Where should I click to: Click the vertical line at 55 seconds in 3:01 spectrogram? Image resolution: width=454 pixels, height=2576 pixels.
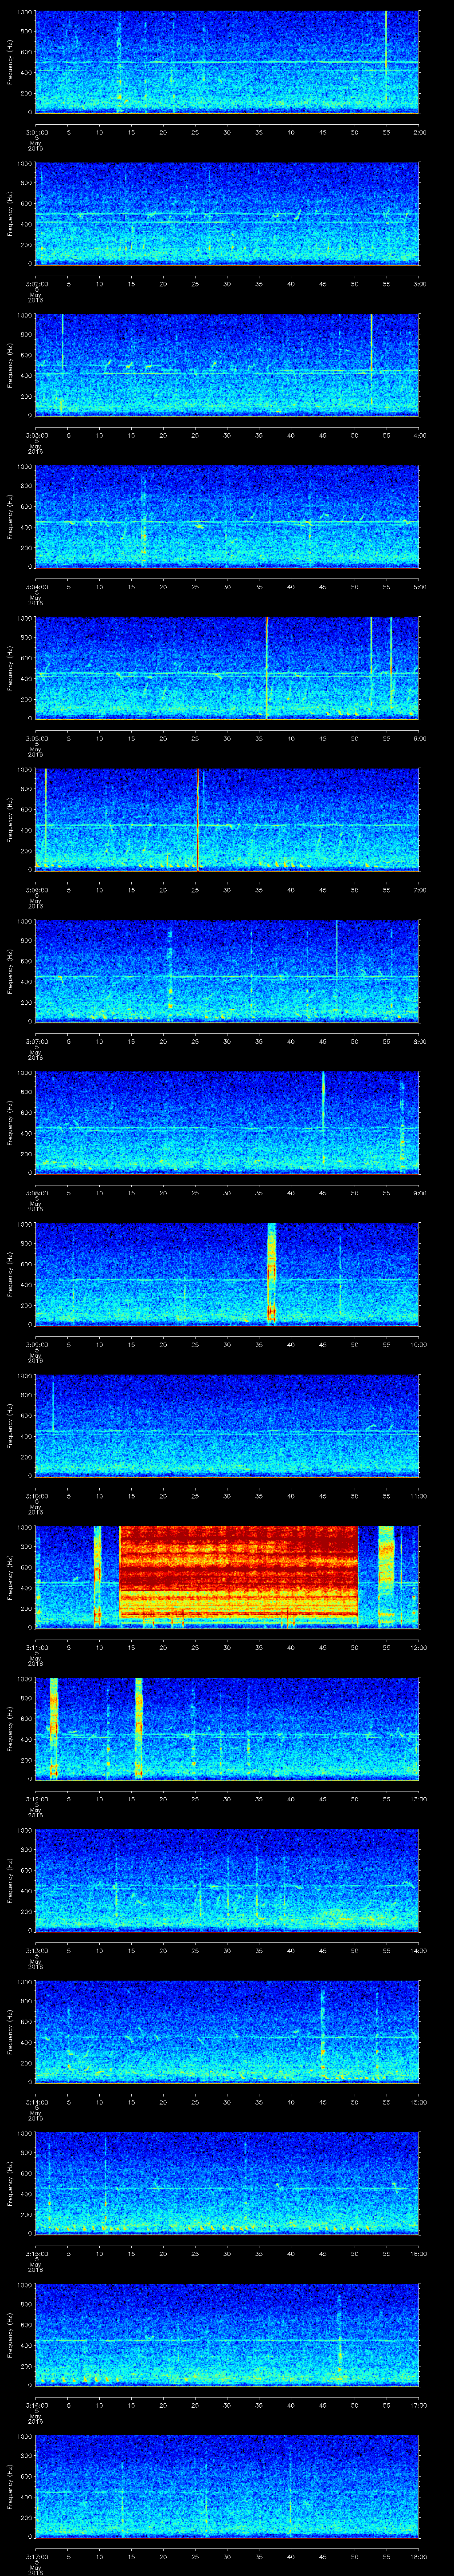tap(386, 56)
